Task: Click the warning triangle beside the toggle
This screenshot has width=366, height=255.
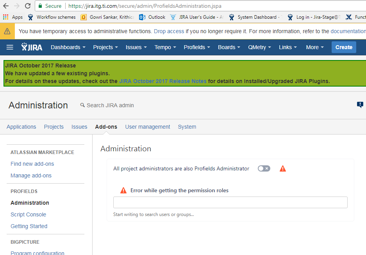Action: 283,168
